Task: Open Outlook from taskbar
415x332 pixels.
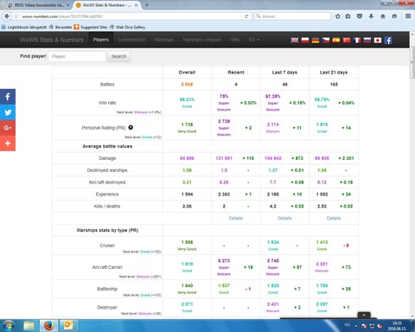Action: point(69,326)
